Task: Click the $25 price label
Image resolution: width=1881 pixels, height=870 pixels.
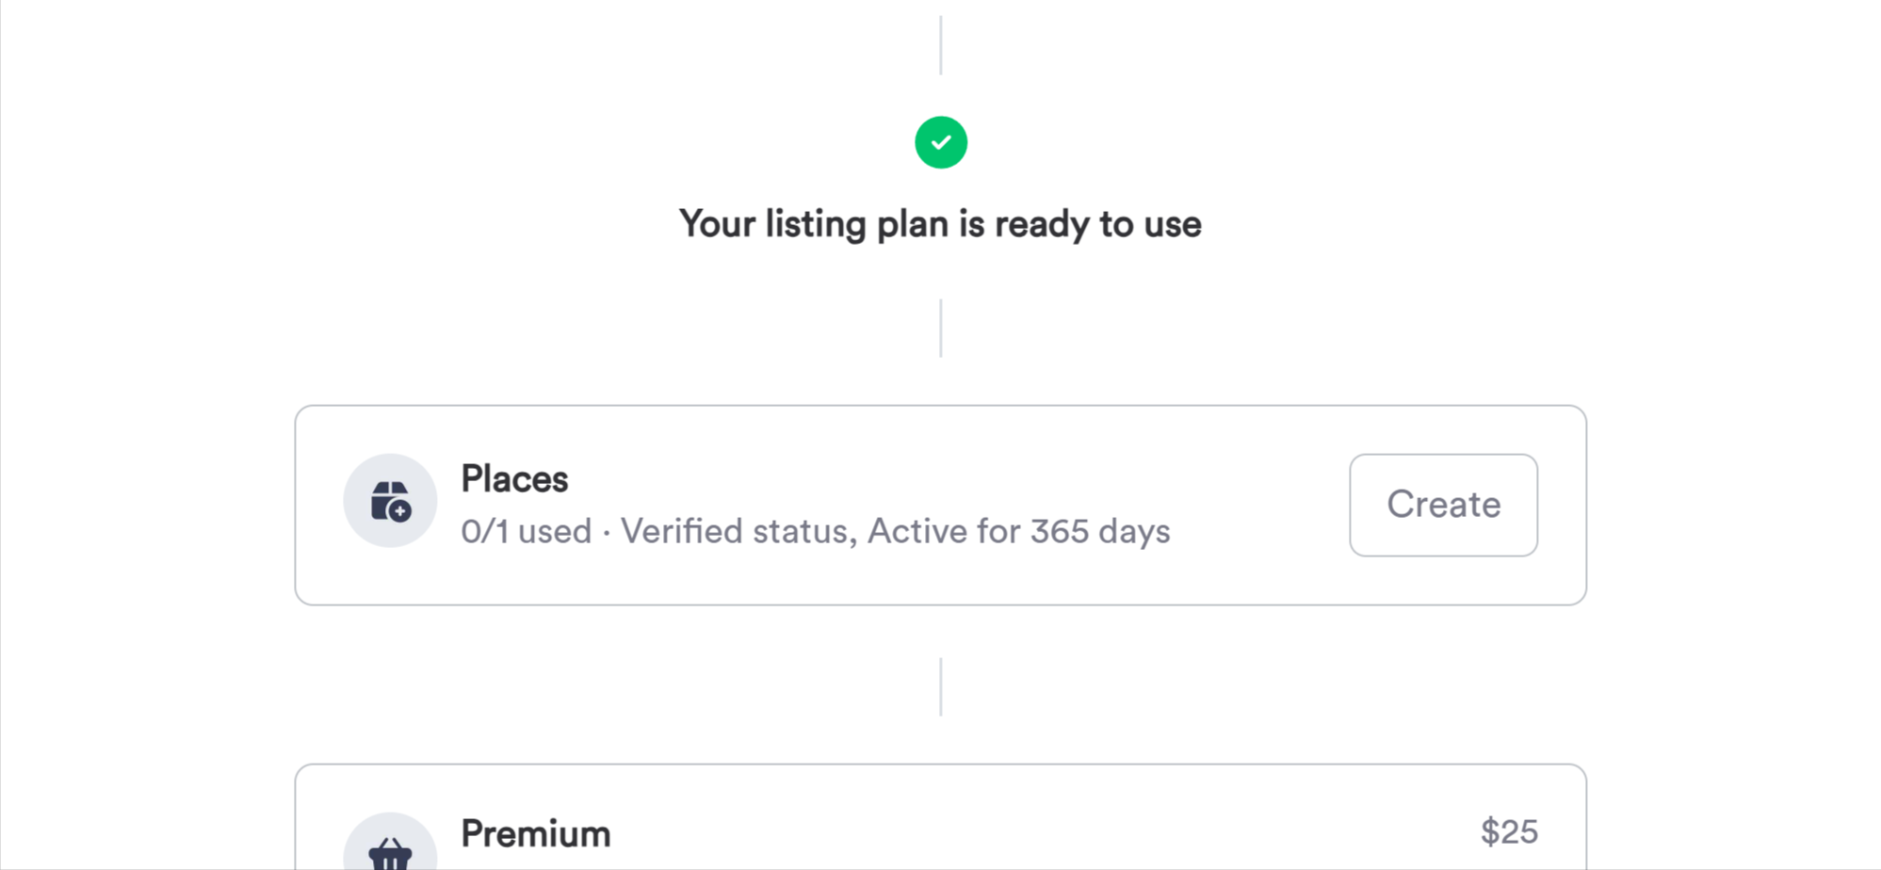Action: [1509, 832]
